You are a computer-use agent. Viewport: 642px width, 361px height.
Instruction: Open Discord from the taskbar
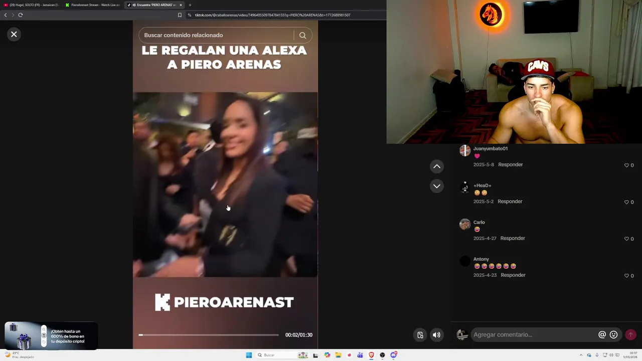(394, 355)
